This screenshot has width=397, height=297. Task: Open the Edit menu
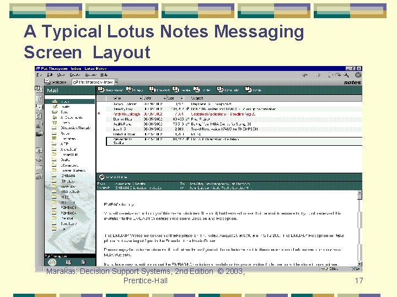[50, 75]
